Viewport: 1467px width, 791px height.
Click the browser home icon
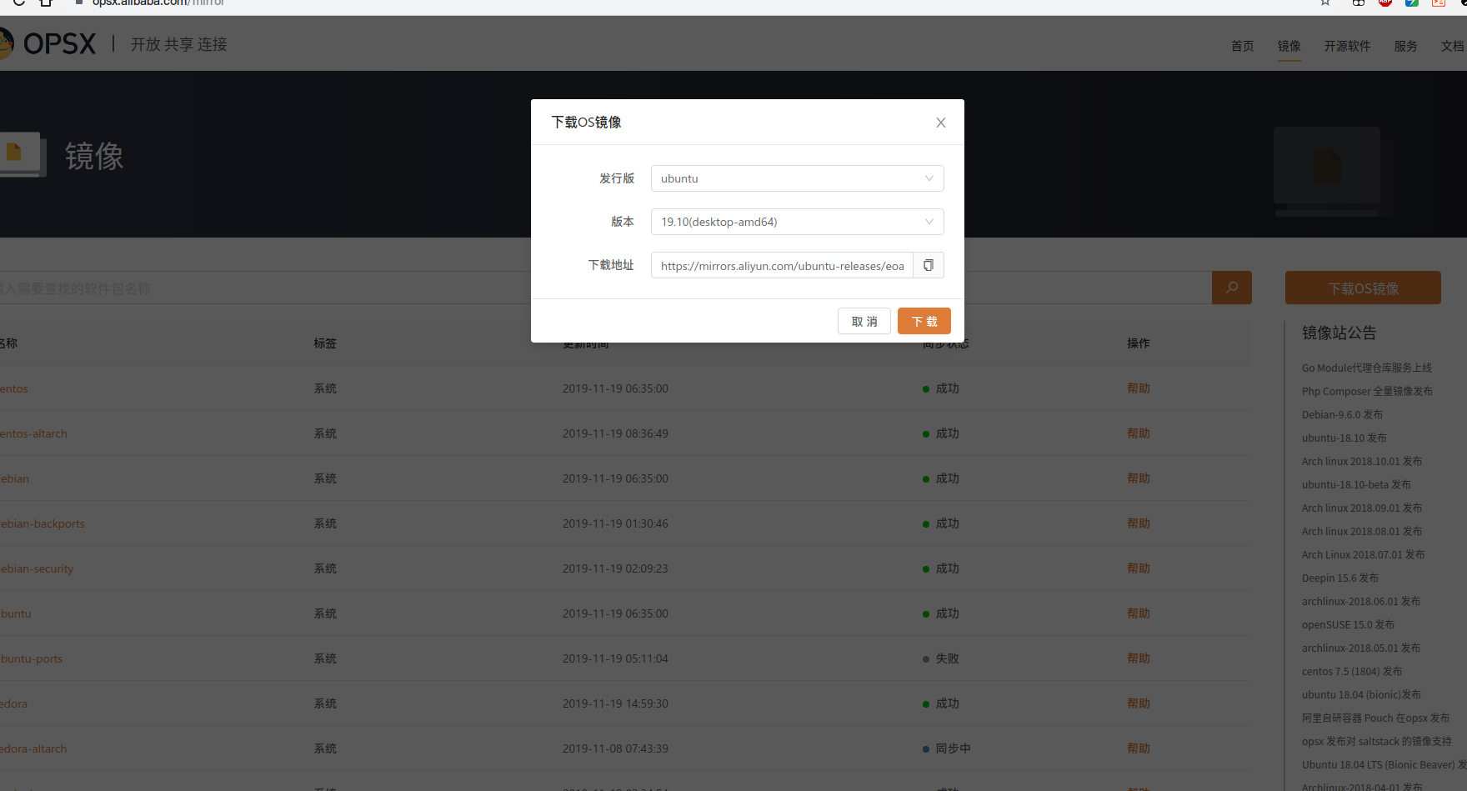coord(46,3)
